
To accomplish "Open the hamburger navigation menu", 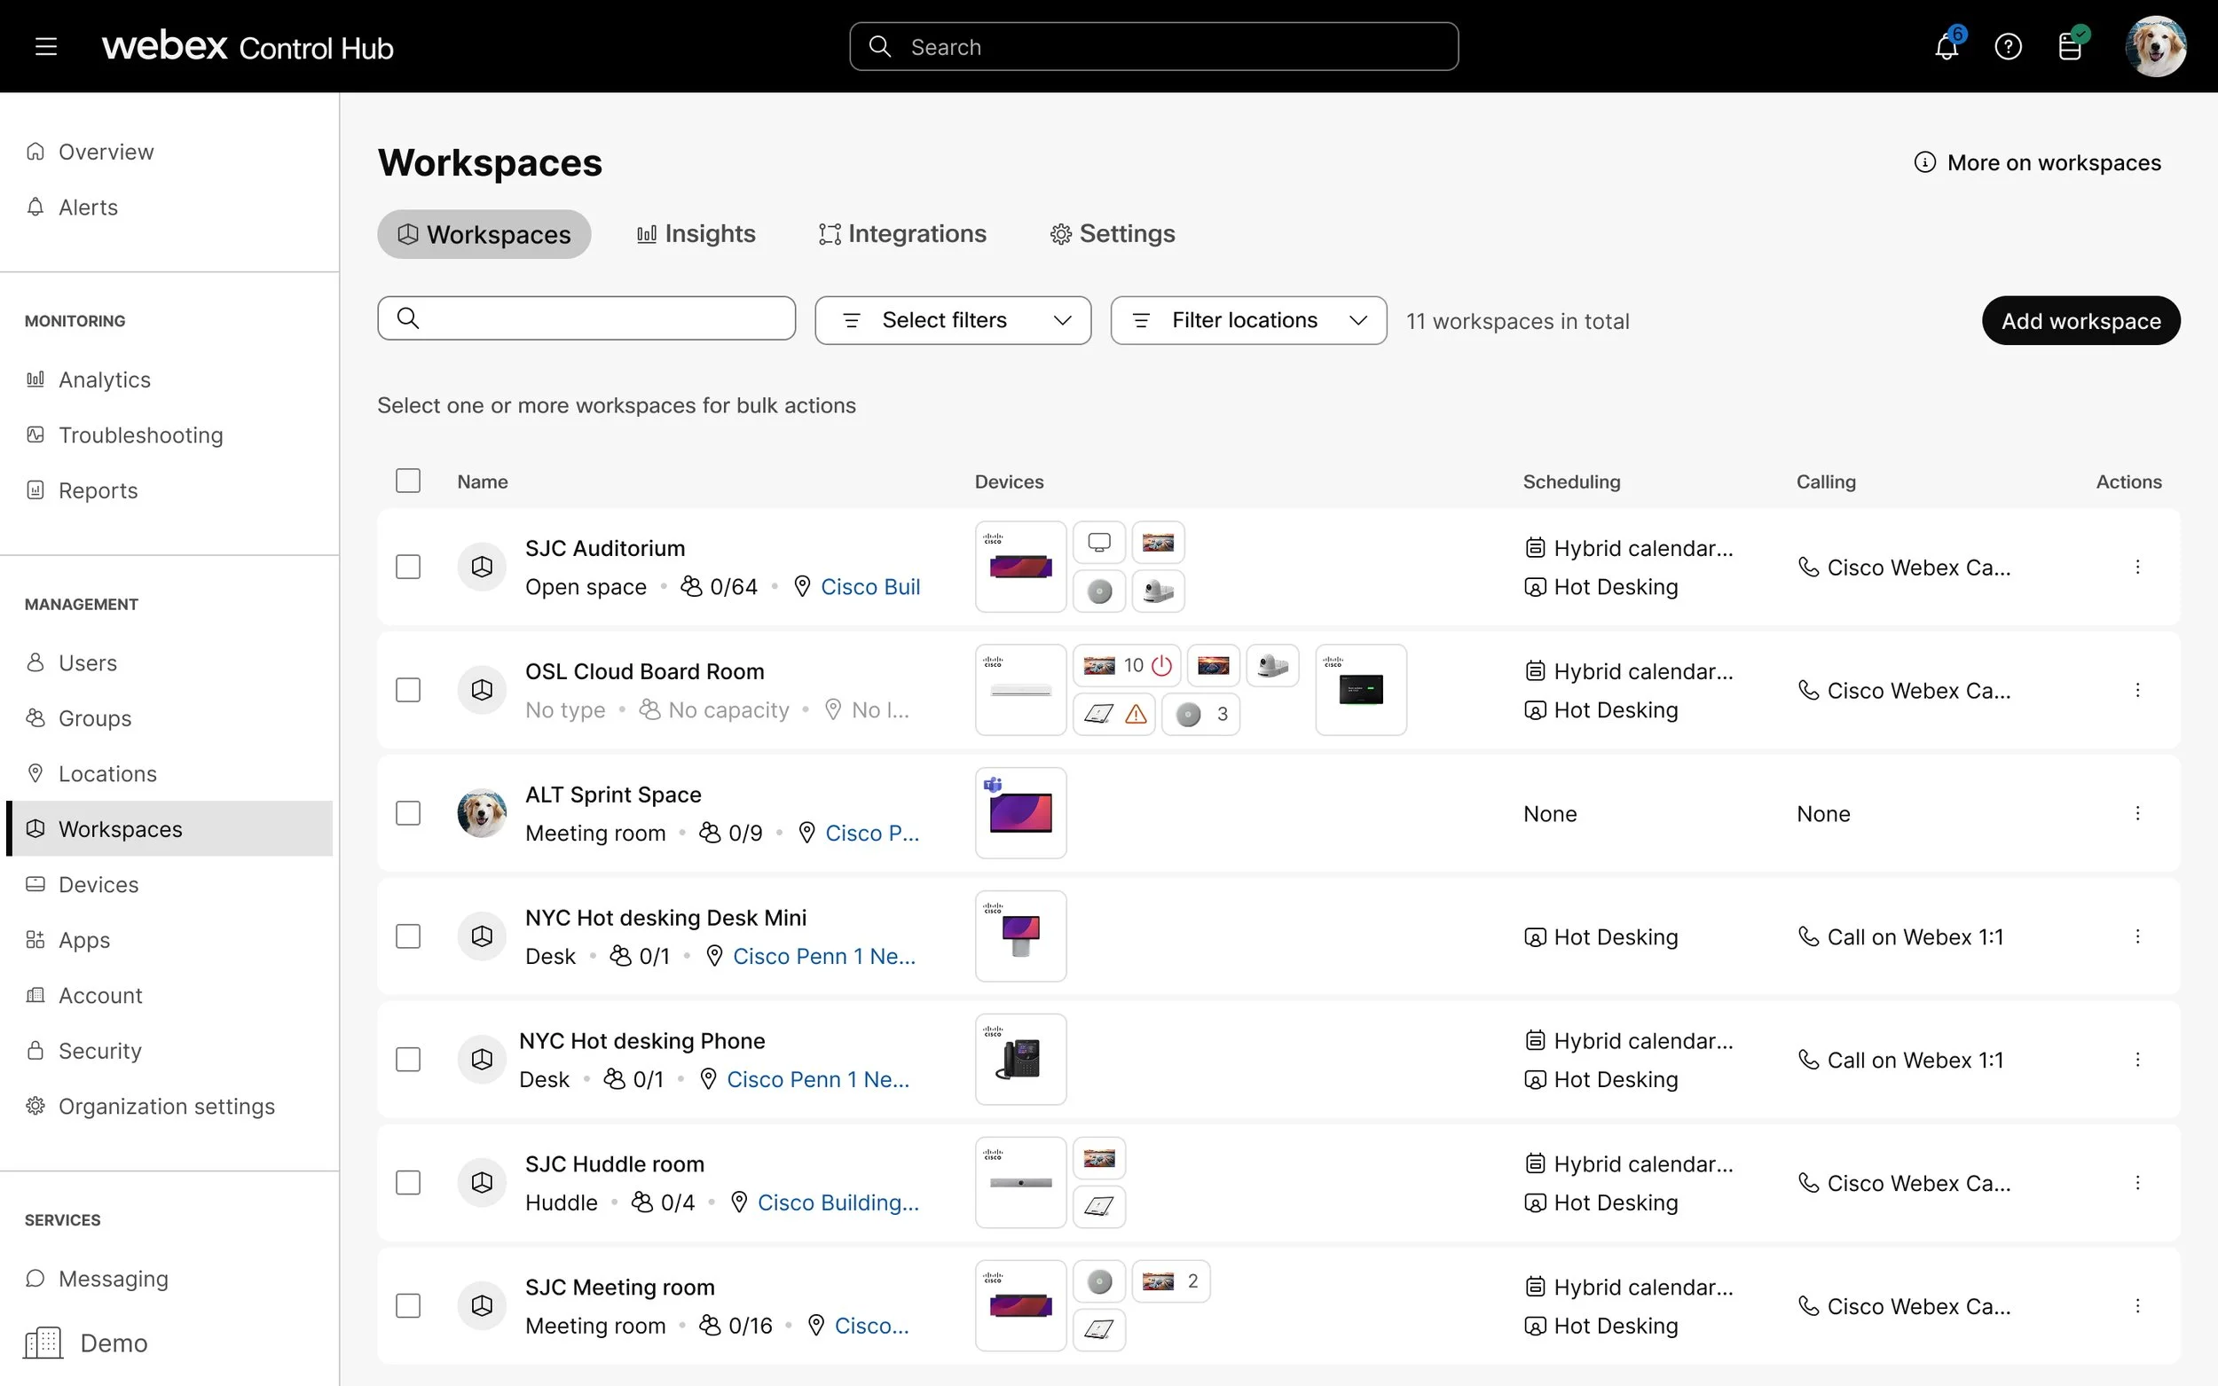I will (45, 46).
